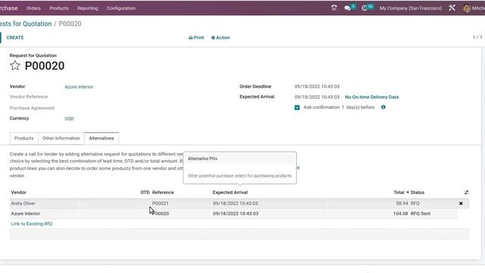Click total 104.08 cell
Image resolution: width=485 pixels, height=273 pixels.
pyautogui.click(x=401, y=214)
